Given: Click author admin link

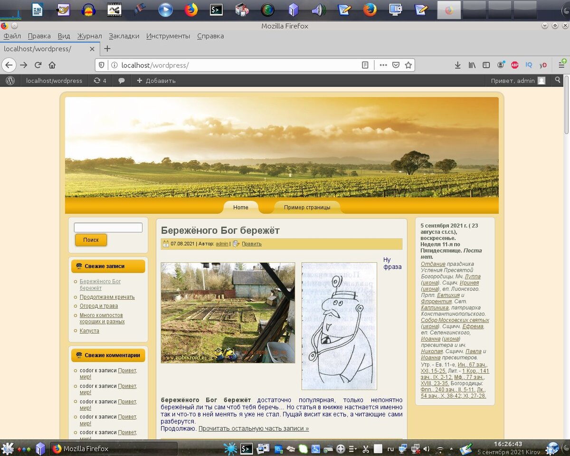Looking at the screenshot, I should click(x=222, y=244).
